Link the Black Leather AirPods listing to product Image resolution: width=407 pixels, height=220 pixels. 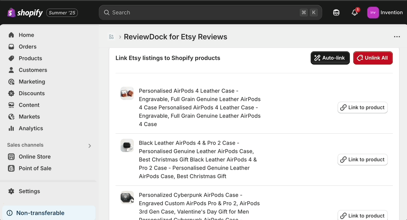tap(362, 160)
